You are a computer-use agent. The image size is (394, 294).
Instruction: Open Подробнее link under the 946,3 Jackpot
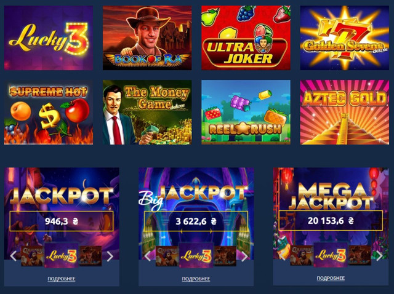[62, 279]
